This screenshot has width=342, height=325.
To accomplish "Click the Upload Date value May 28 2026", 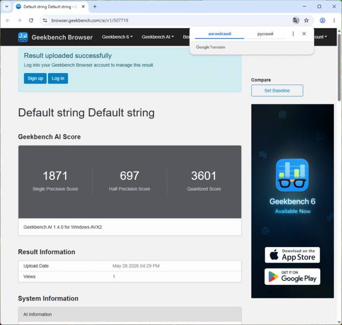I will [136, 266].
